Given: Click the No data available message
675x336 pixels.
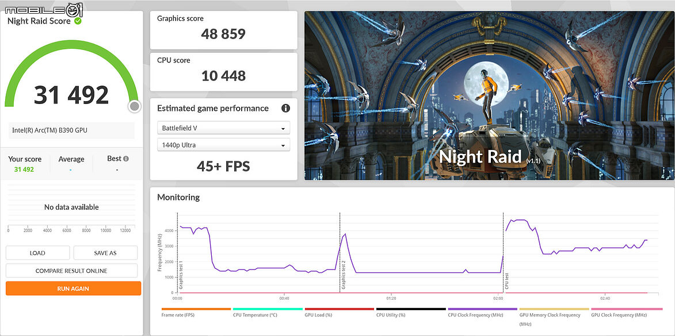Looking at the screenshot, I should tap(71, 207).
